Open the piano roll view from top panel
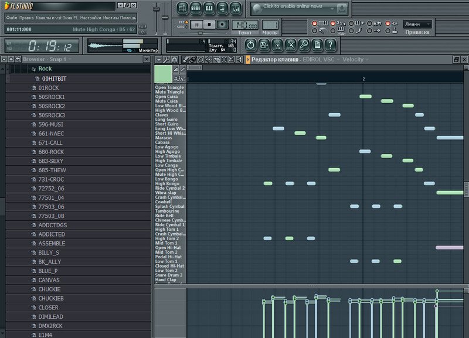469x338 pixels. point(210,8)
